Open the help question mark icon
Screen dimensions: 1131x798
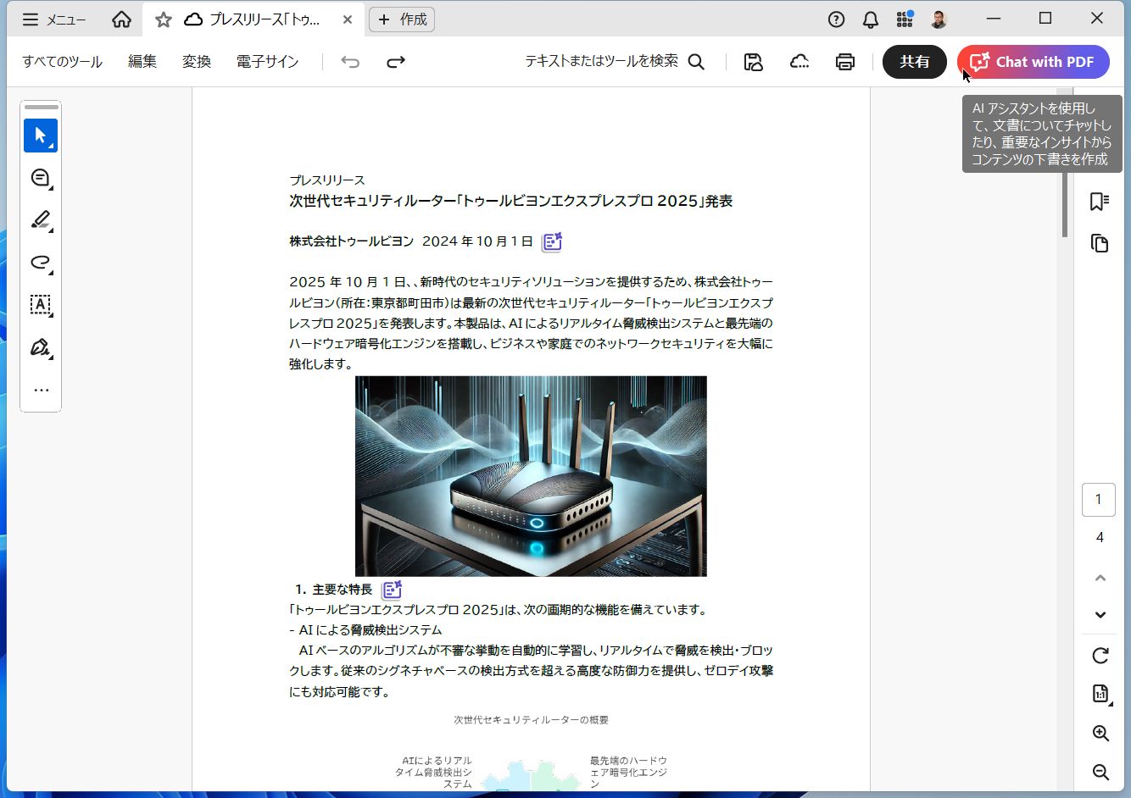[x=836, y=19]
